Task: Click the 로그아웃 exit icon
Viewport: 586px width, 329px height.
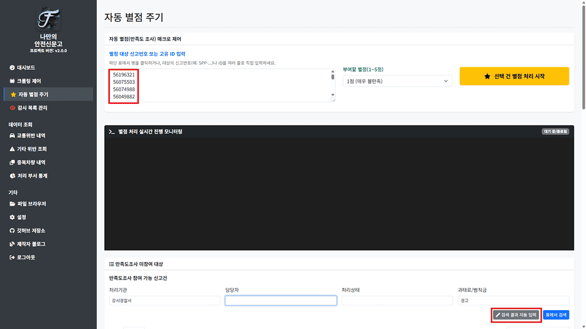Action: [11, 256]
